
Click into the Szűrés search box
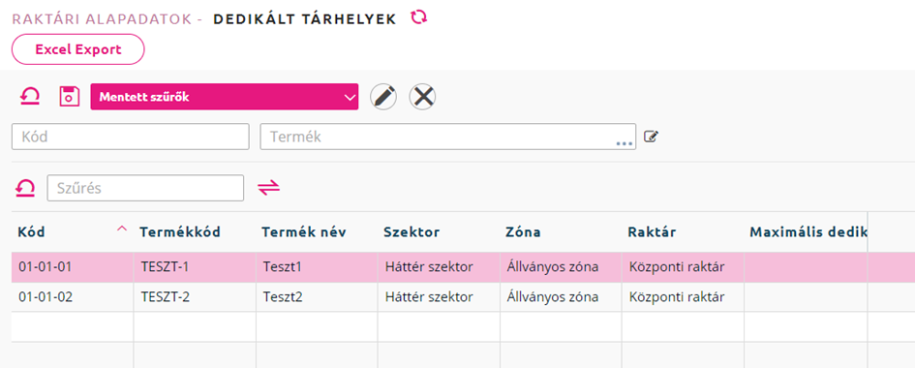coord(145,189)
